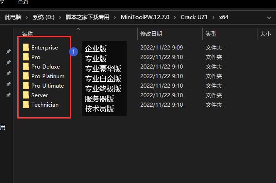Select the Enterprise folder icon
This screenshot has height=183, width=276.
[26, 47]
